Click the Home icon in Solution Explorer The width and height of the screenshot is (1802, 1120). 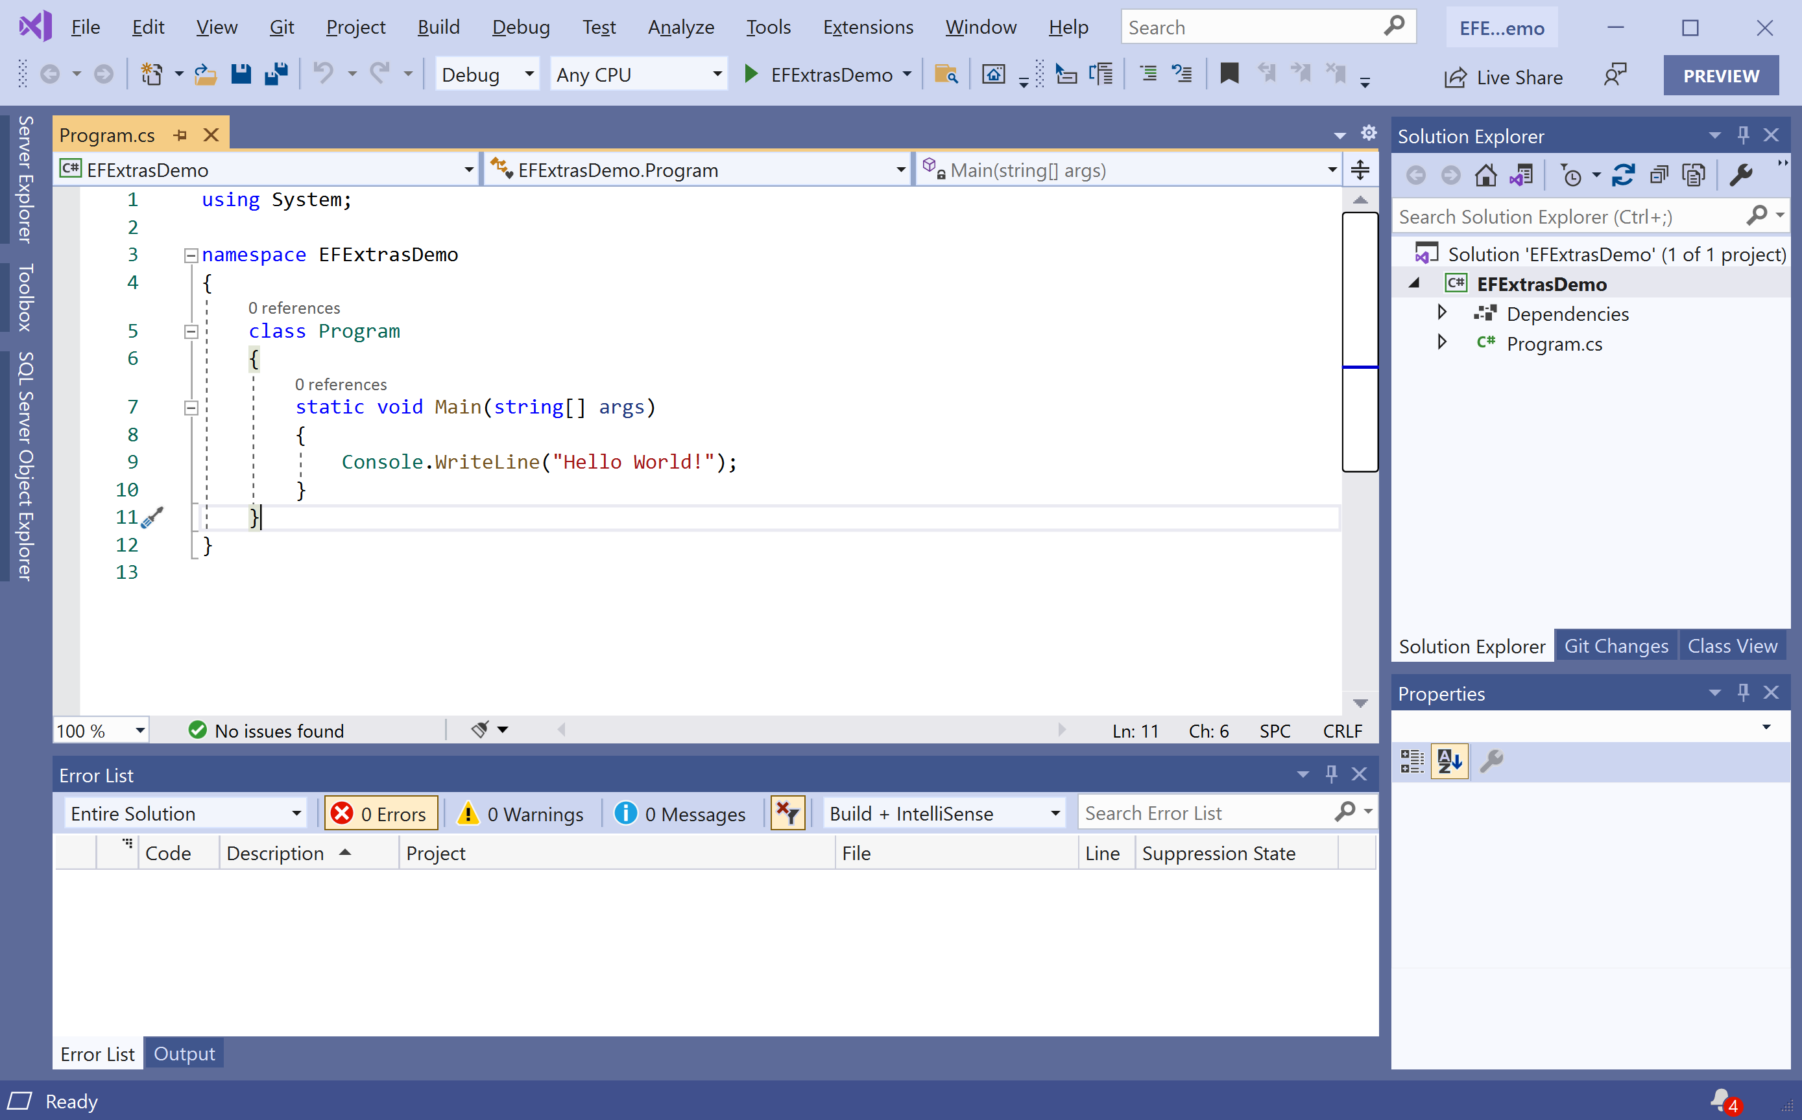(x=1485, y=176)
